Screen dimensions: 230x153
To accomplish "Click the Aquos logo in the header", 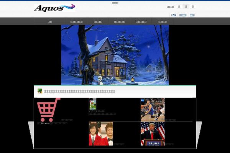I will tap(54, 8).
